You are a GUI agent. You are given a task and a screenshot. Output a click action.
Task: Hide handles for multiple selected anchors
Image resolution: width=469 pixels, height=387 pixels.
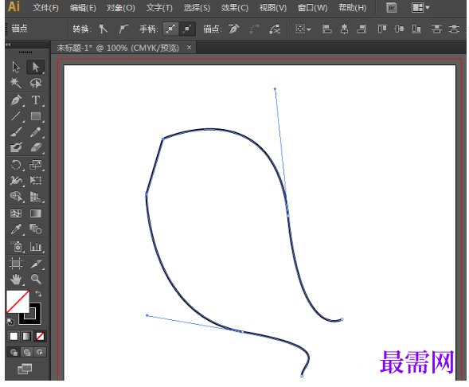188,29
